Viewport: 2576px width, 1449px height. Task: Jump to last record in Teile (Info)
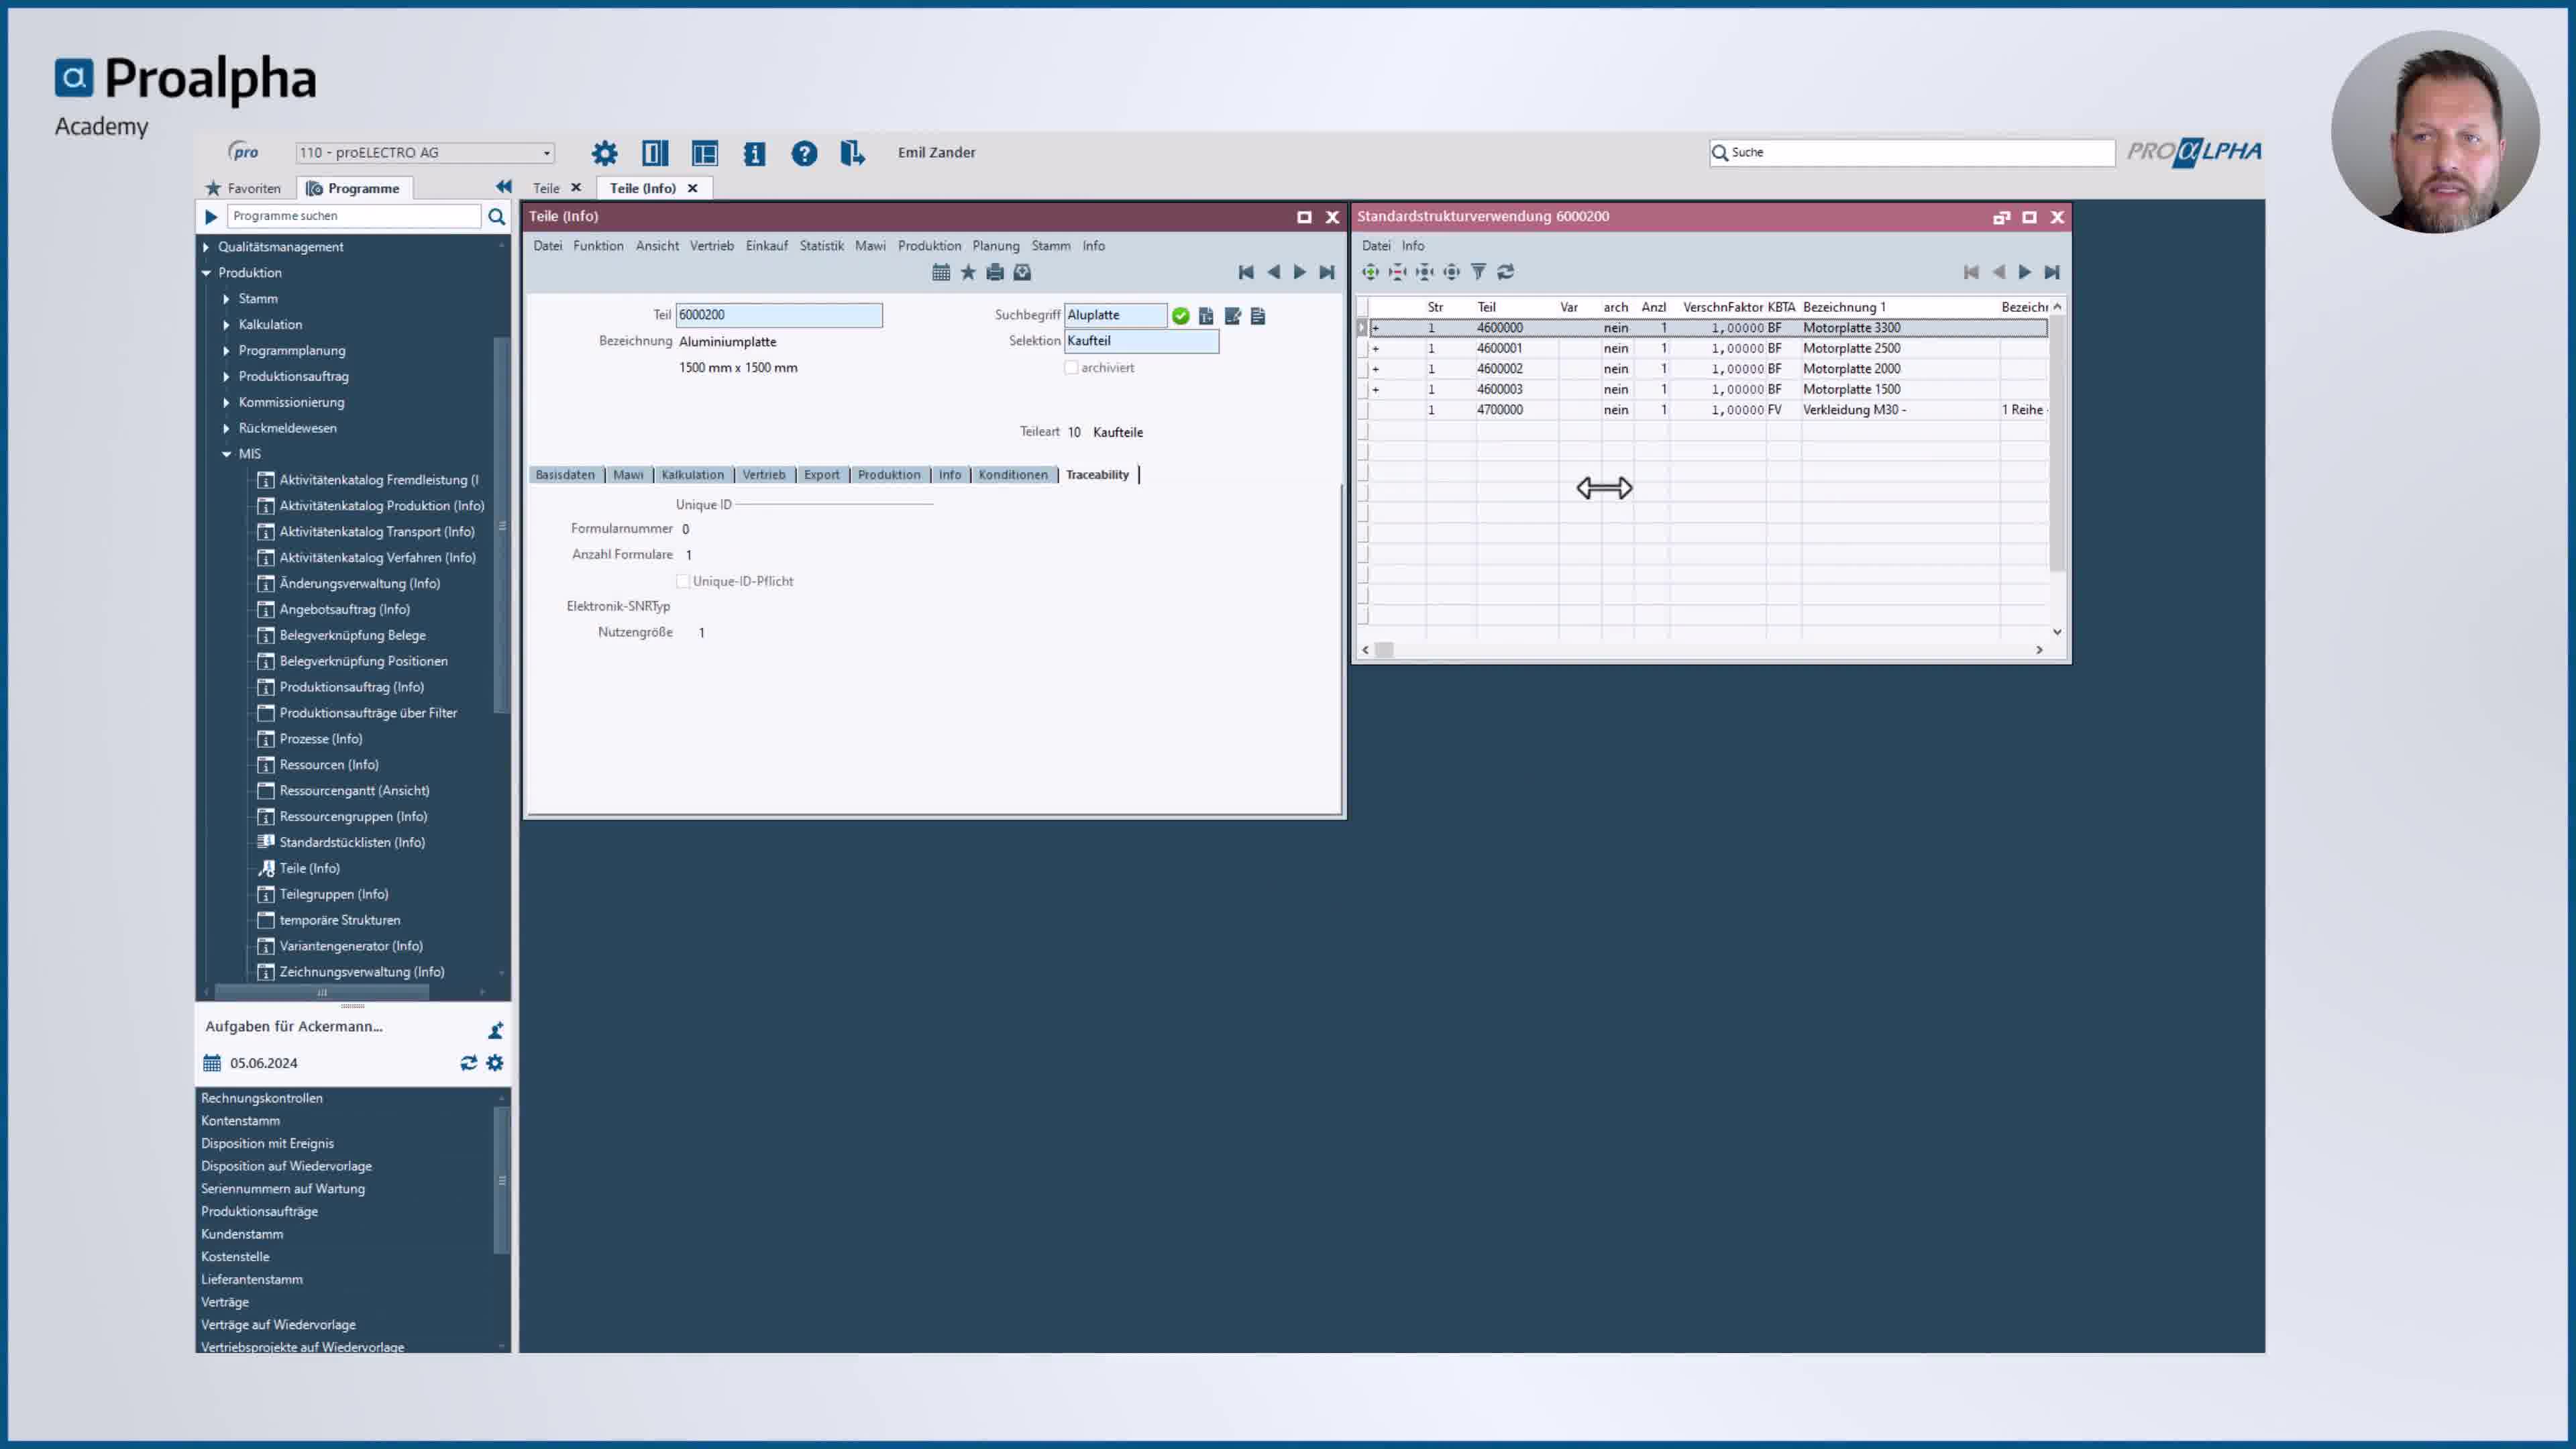(1327, 272)
